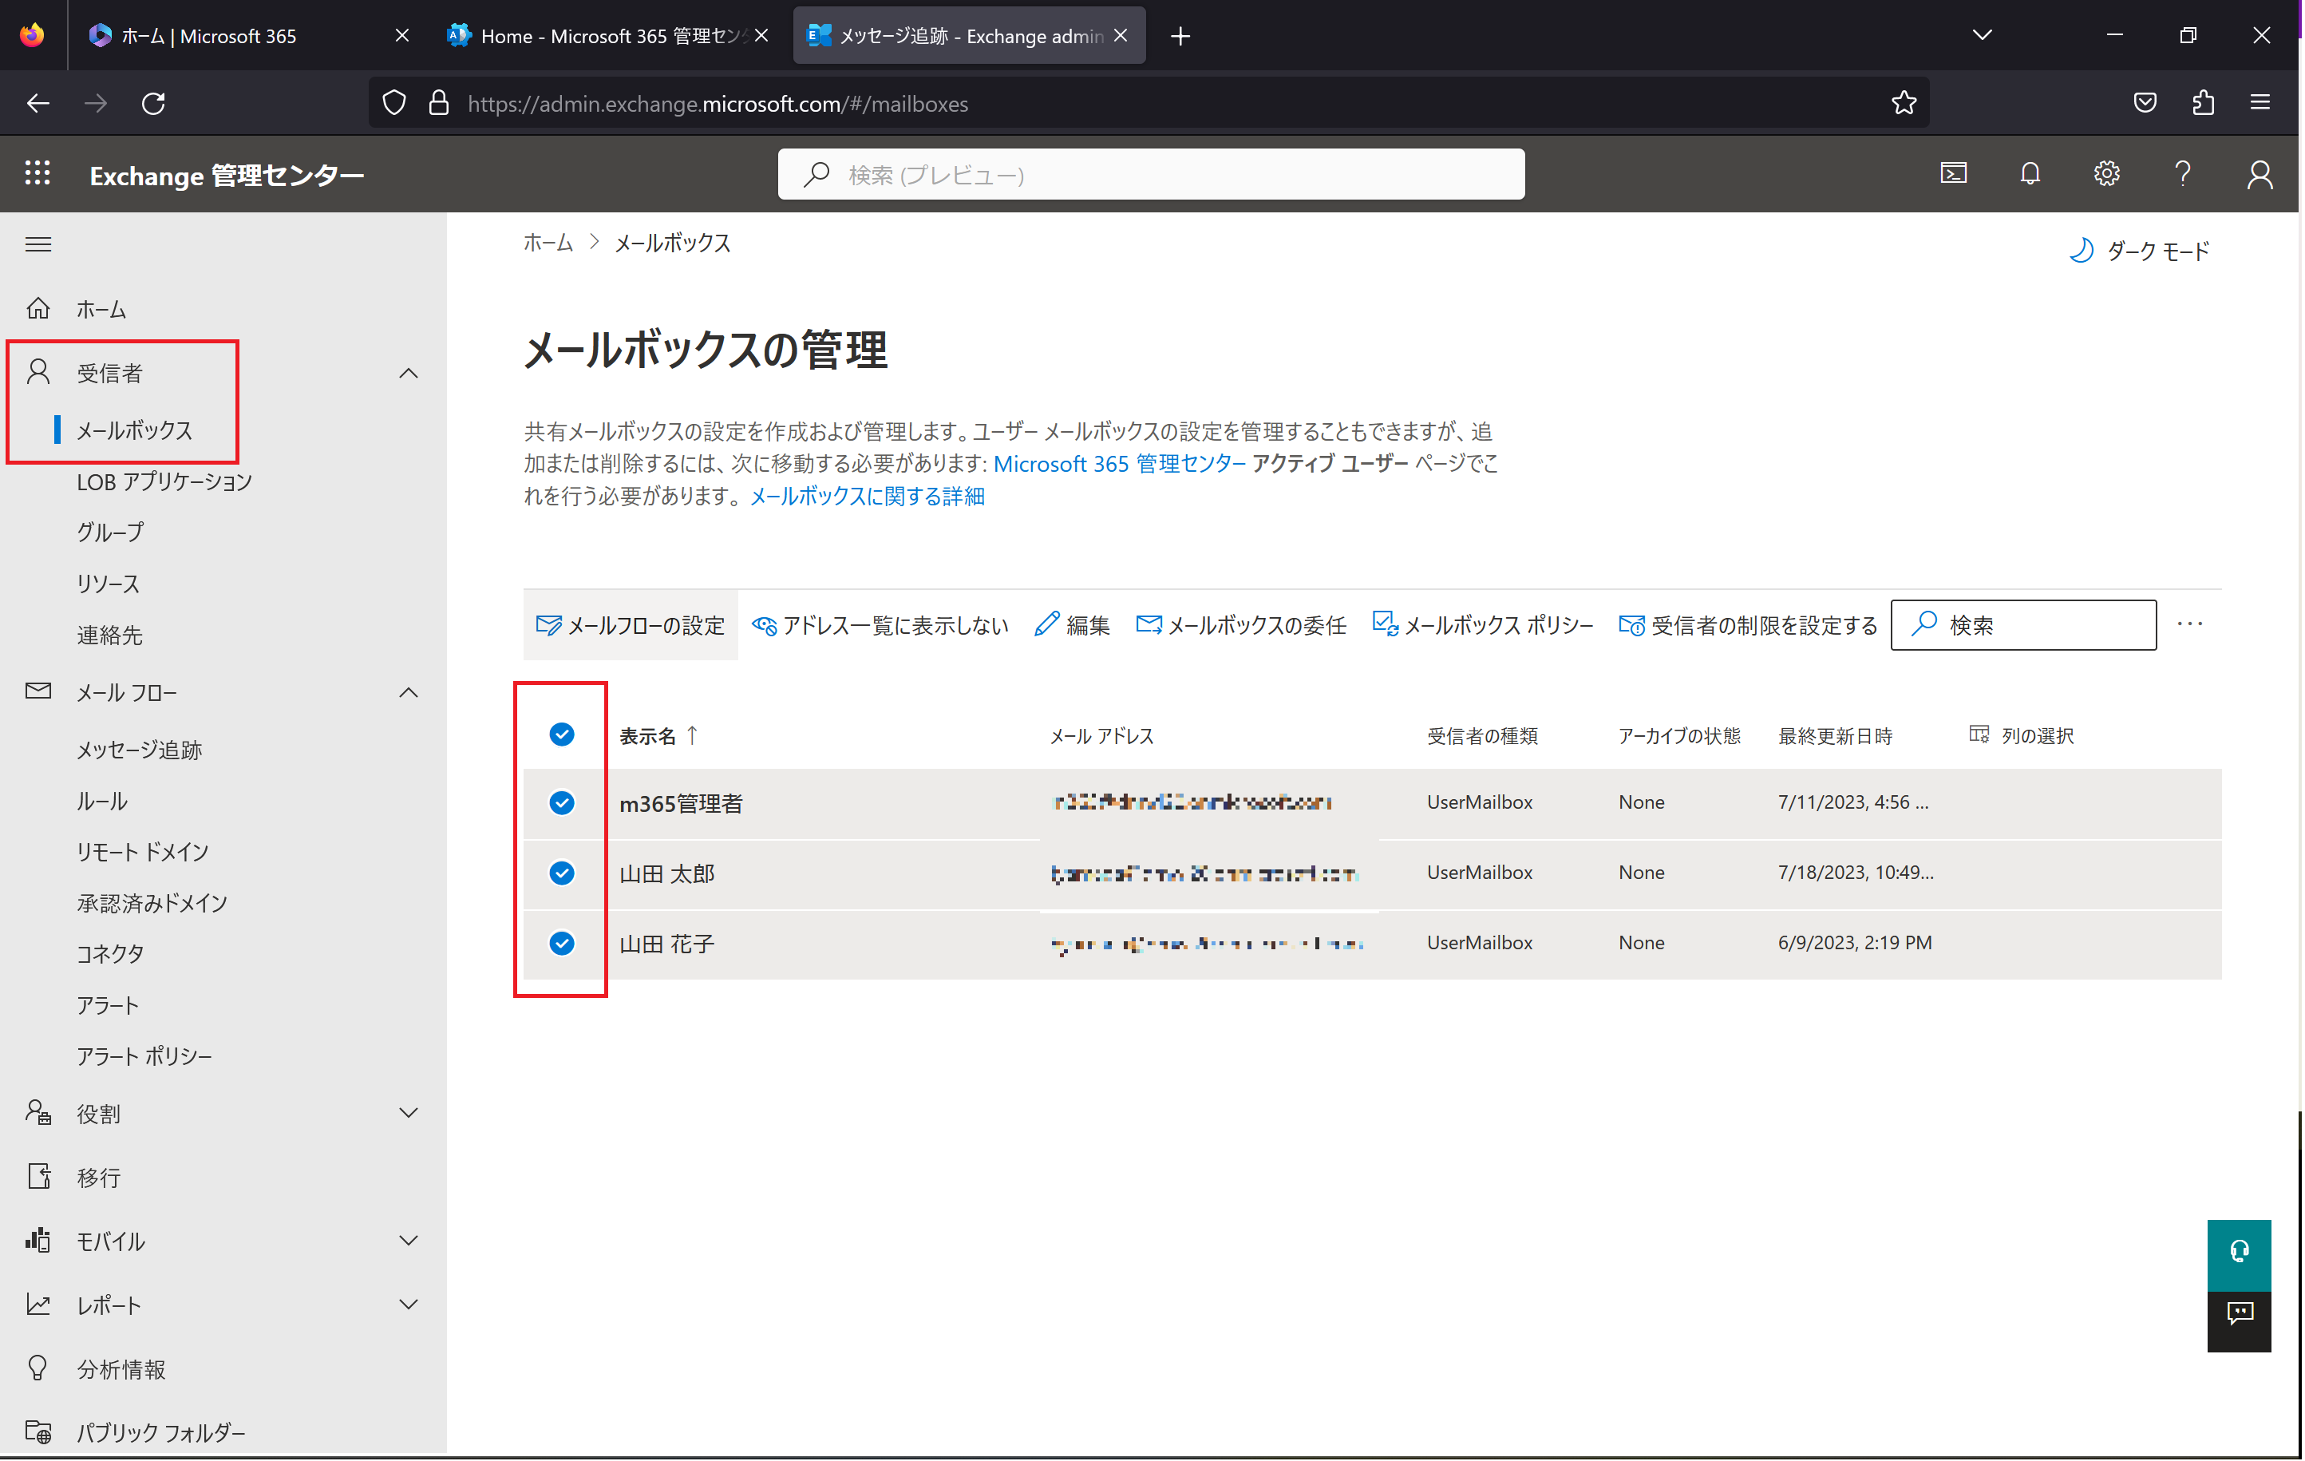
Task: Sort by 表示名 column header
Action: tap(658, 735)
